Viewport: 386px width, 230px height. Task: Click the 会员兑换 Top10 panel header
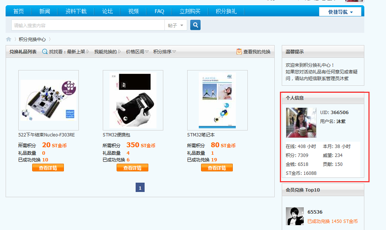click(x=323, y=190)
